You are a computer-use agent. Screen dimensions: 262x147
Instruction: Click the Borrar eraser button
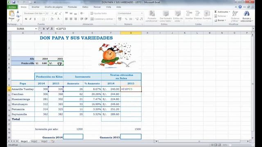(220, 20)
